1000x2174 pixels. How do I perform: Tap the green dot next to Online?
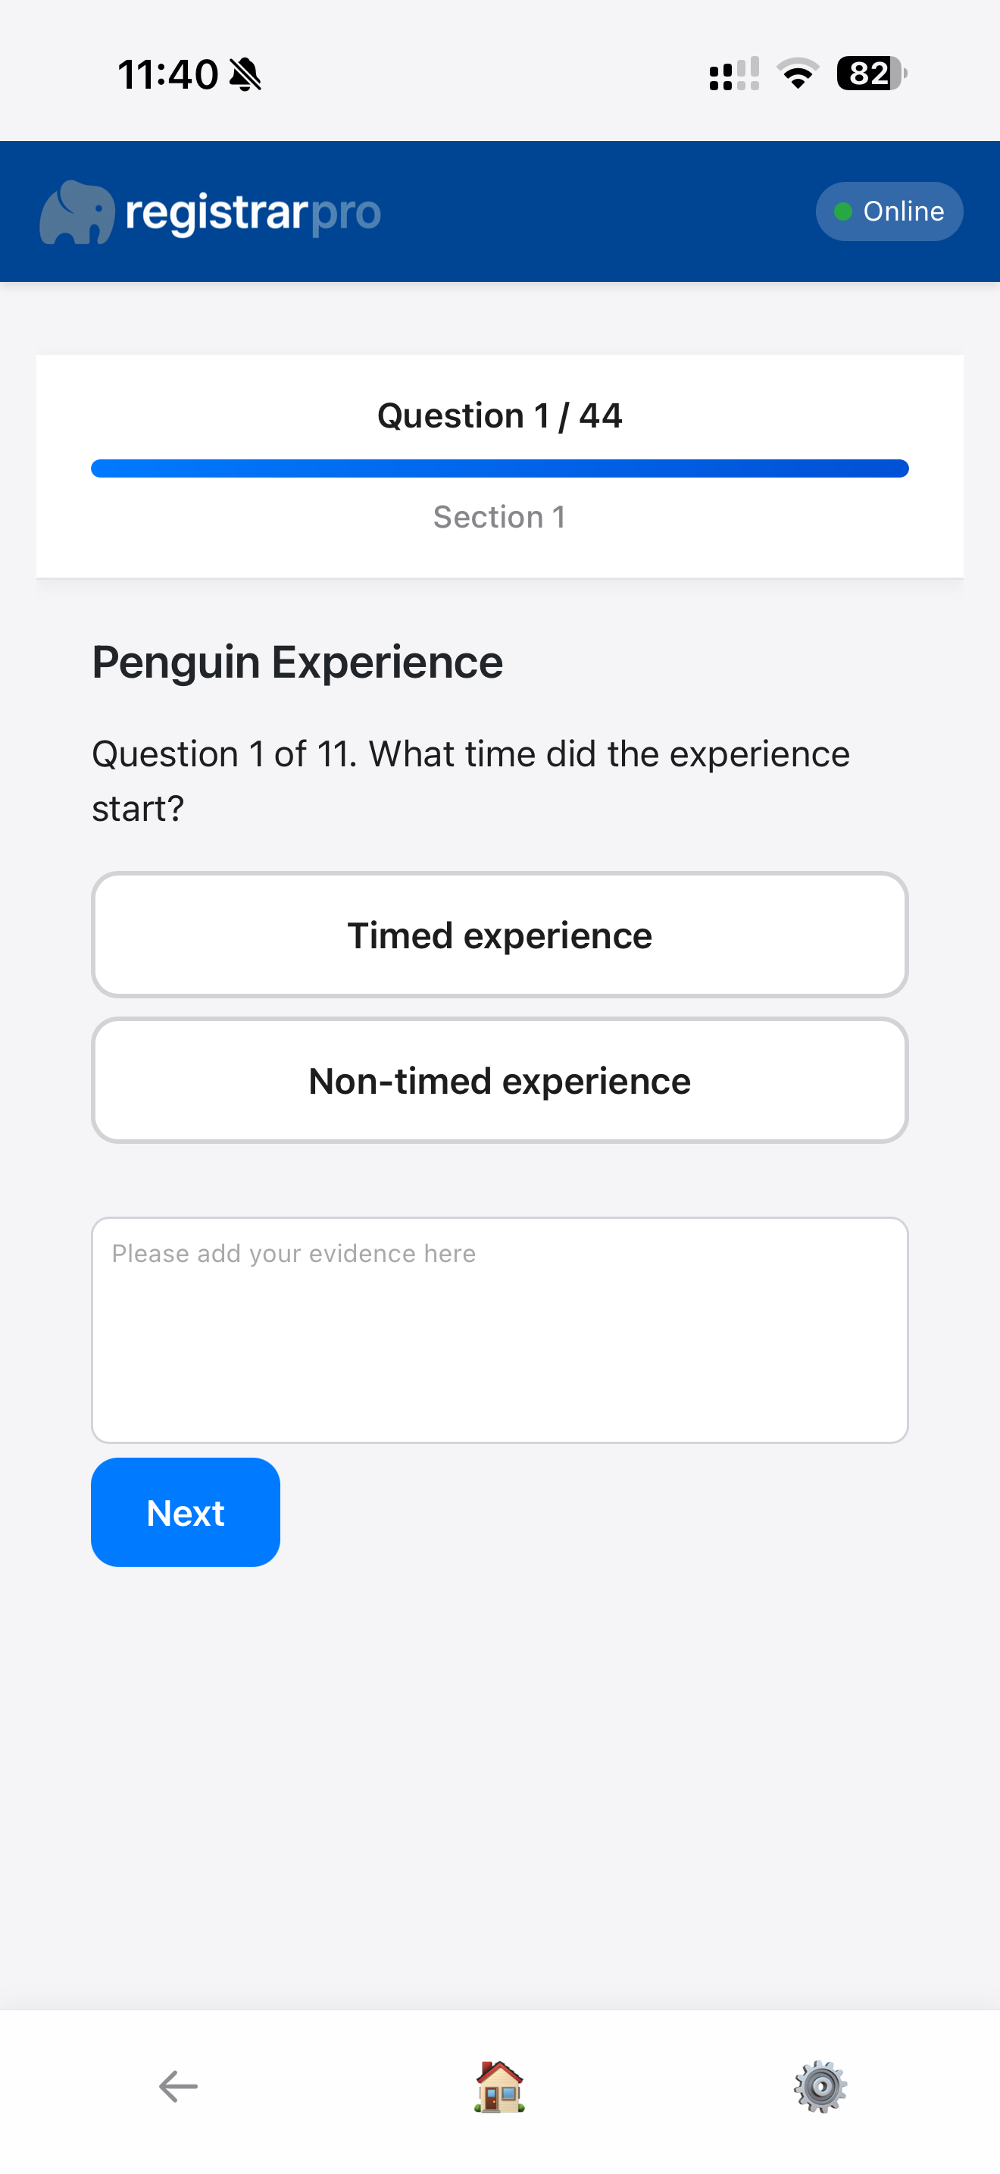(842, 211)
